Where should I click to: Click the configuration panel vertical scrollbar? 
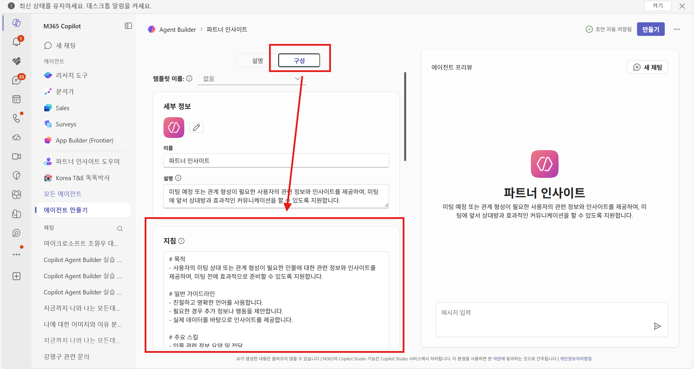pos(405,117)
